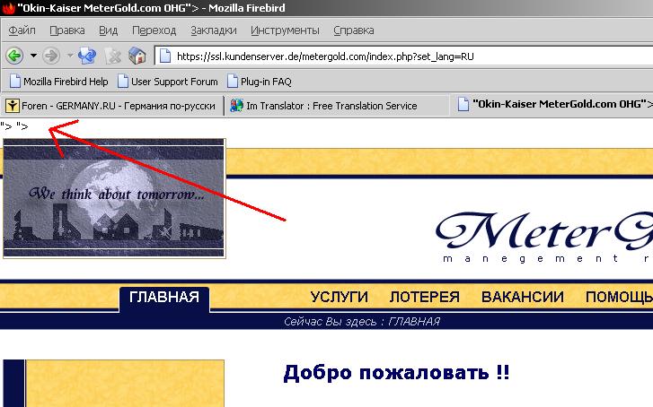
Task: Open the Инструменты menu
Action: coord(285,30)
